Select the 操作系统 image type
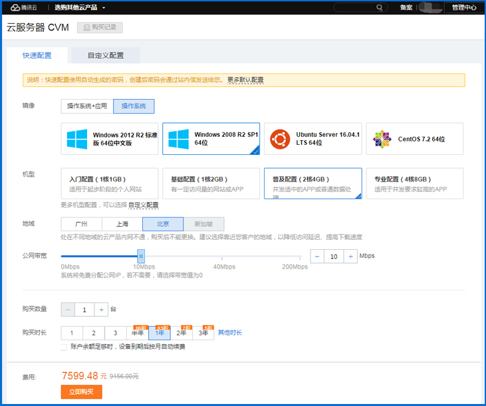Viewport: 486px width, 406px height. (134, 106)
